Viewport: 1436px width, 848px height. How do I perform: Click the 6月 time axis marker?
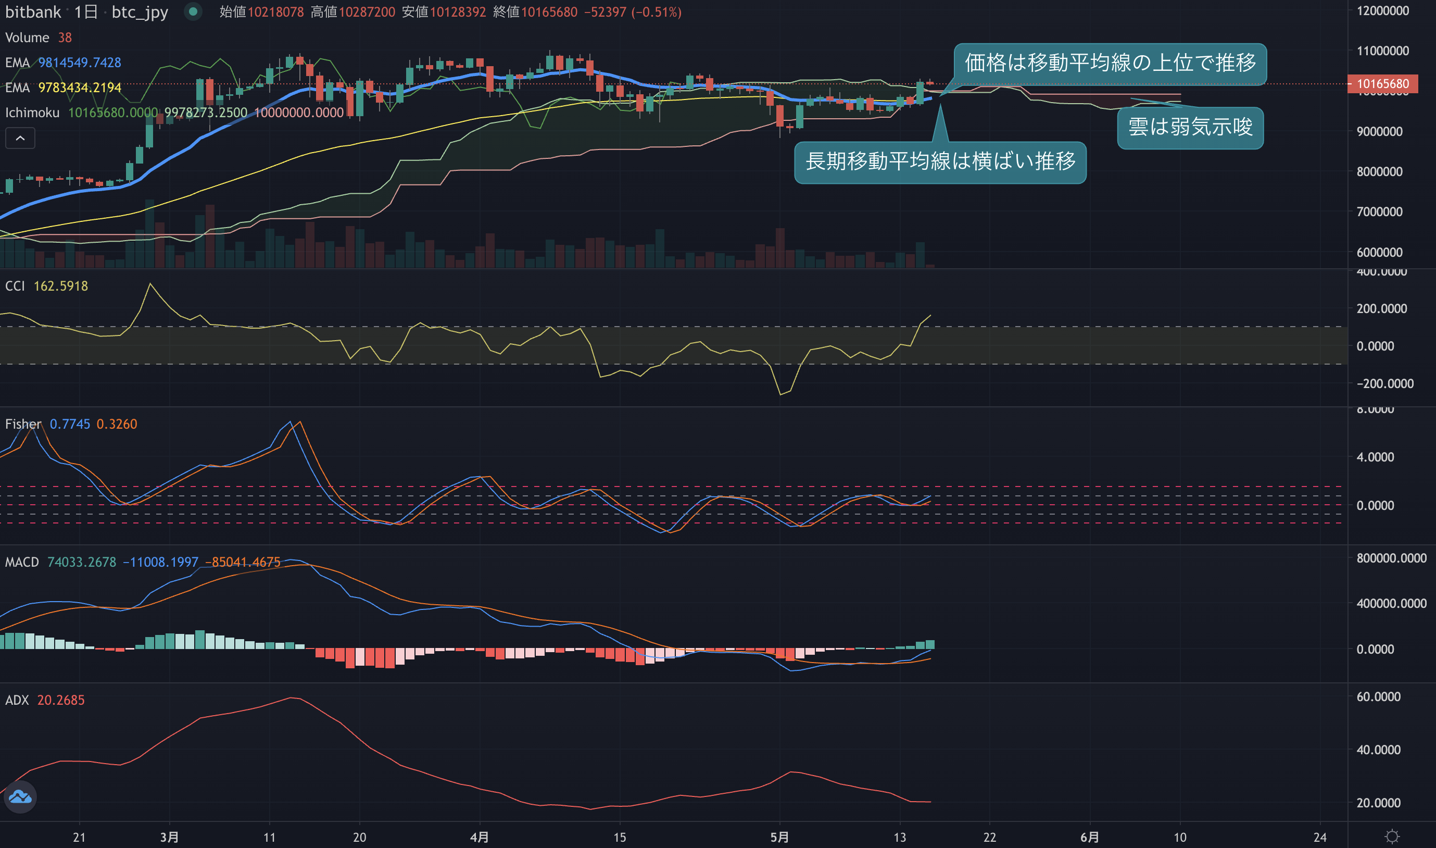(1090, 837)
